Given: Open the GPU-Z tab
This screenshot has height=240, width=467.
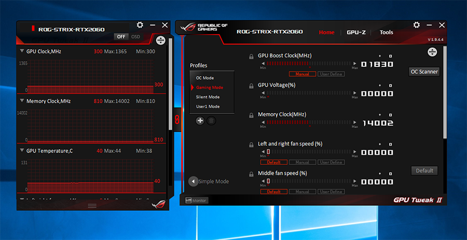Looking at the screenshot, I should click(356, 33).
